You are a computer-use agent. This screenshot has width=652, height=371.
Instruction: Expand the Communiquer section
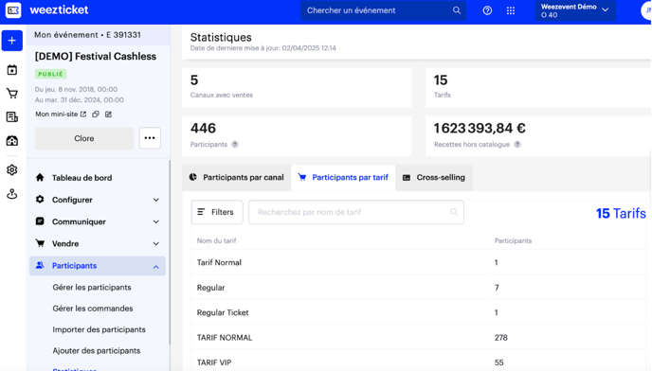[x=98, y=221]
